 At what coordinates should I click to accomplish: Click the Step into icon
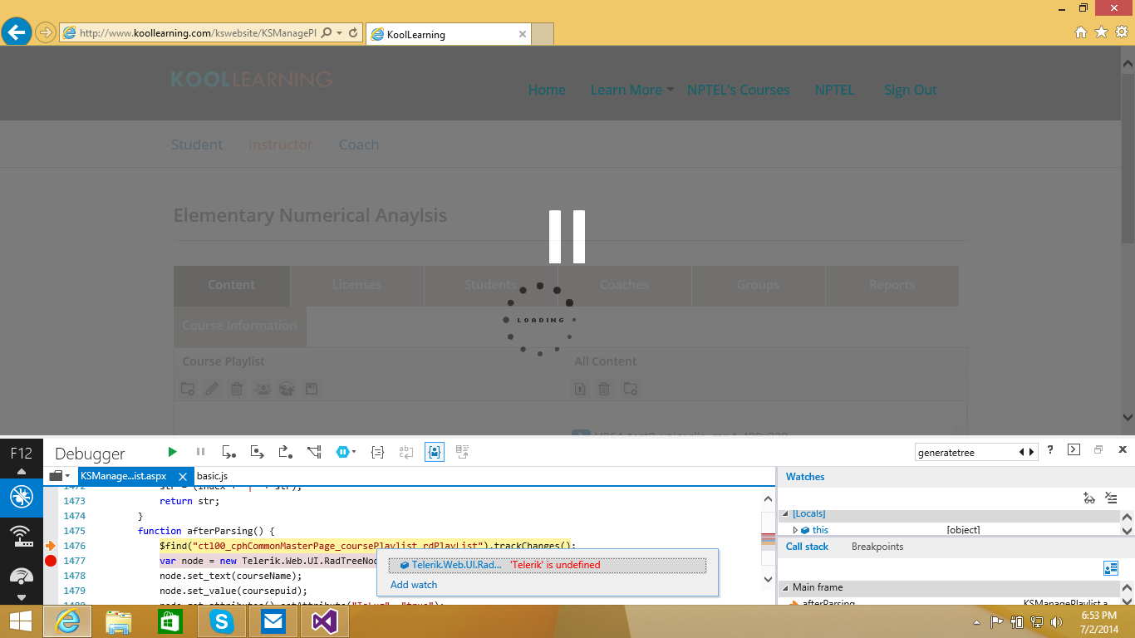tap(228, 452)
